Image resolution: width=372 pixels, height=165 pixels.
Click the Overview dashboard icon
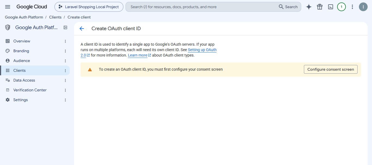[x=8, y=41]
